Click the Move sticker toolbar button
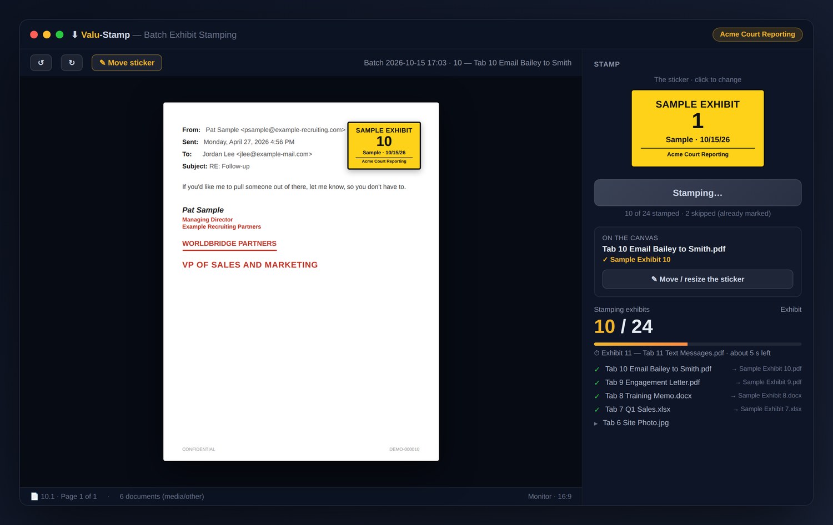 [x=127, y=63]
